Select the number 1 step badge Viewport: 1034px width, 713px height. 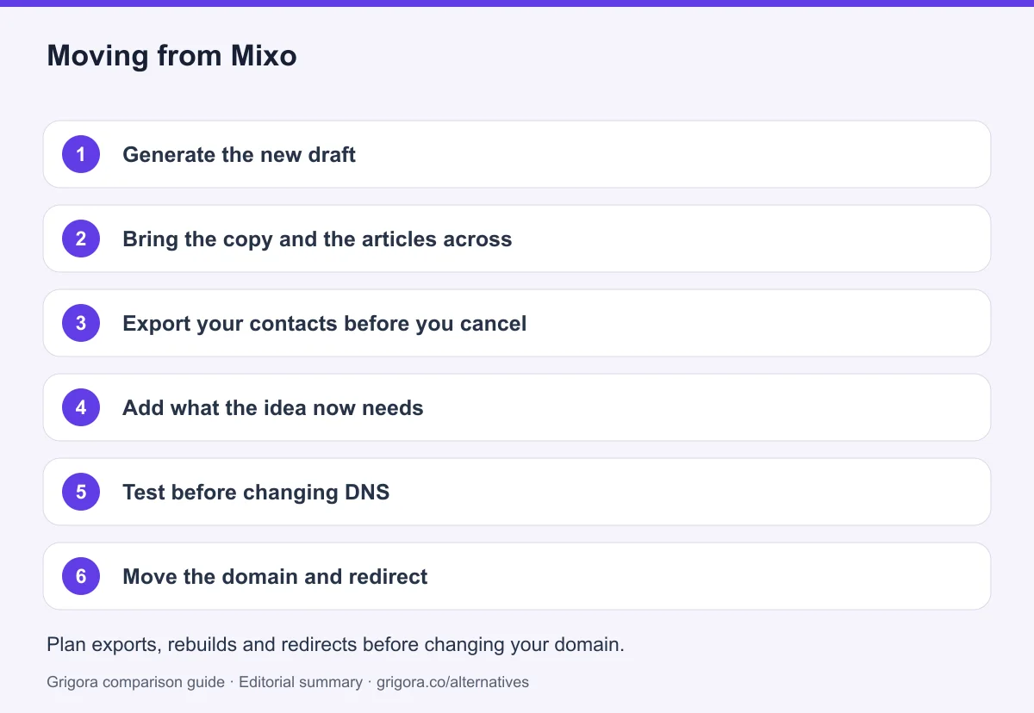[x=81, y=154]
